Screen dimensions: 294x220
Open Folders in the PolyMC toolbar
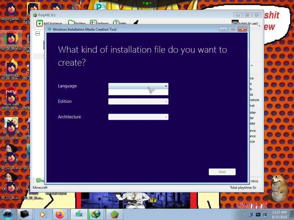tap(77, 23)
